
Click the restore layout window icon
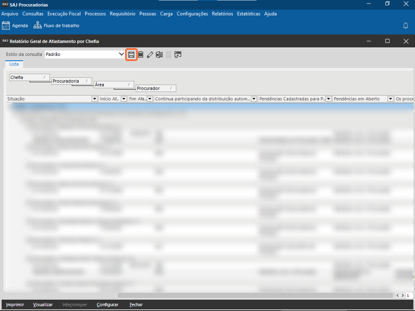(x=178, y=55)
